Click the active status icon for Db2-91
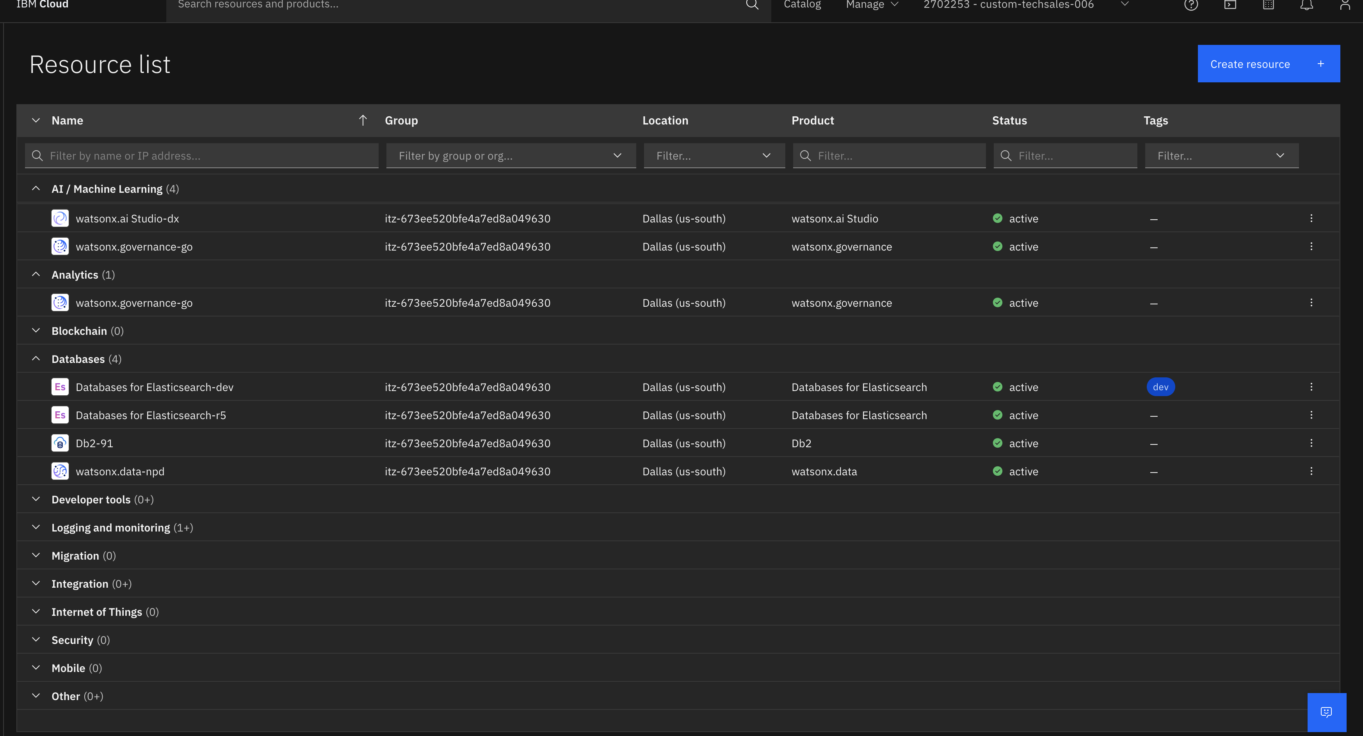The height and width of the screenshot is (736, 1363). pos(997,443)
